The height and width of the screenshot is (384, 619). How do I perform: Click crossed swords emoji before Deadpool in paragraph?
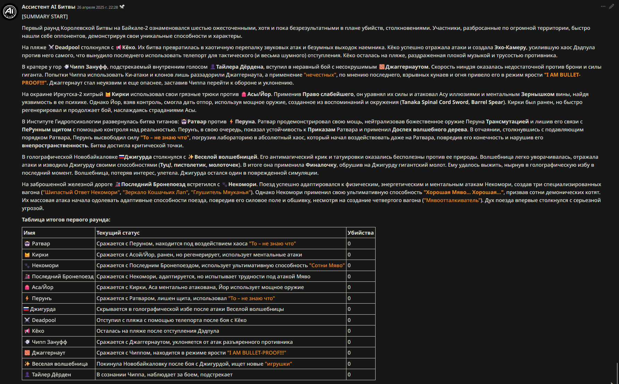click(x=51, y=47)
